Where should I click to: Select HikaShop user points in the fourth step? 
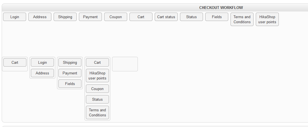pos(97,76)
